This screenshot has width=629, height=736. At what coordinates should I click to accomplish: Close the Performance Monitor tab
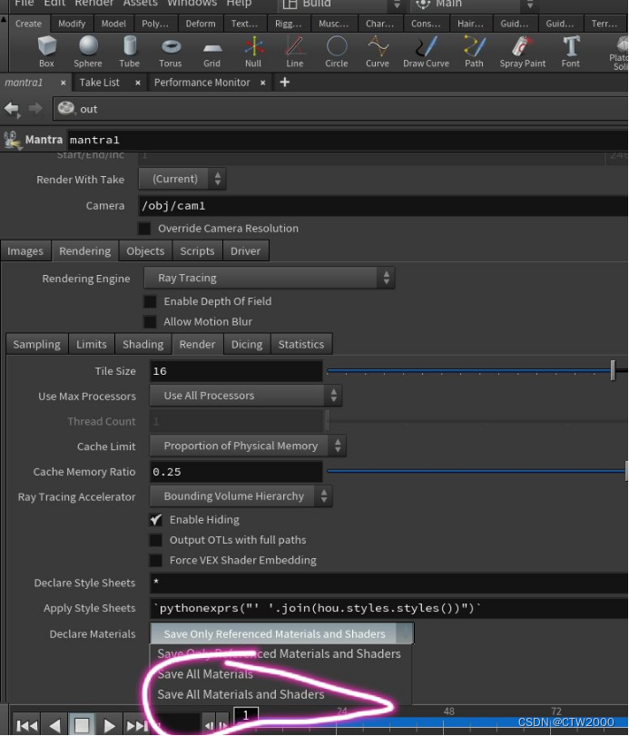263,83
